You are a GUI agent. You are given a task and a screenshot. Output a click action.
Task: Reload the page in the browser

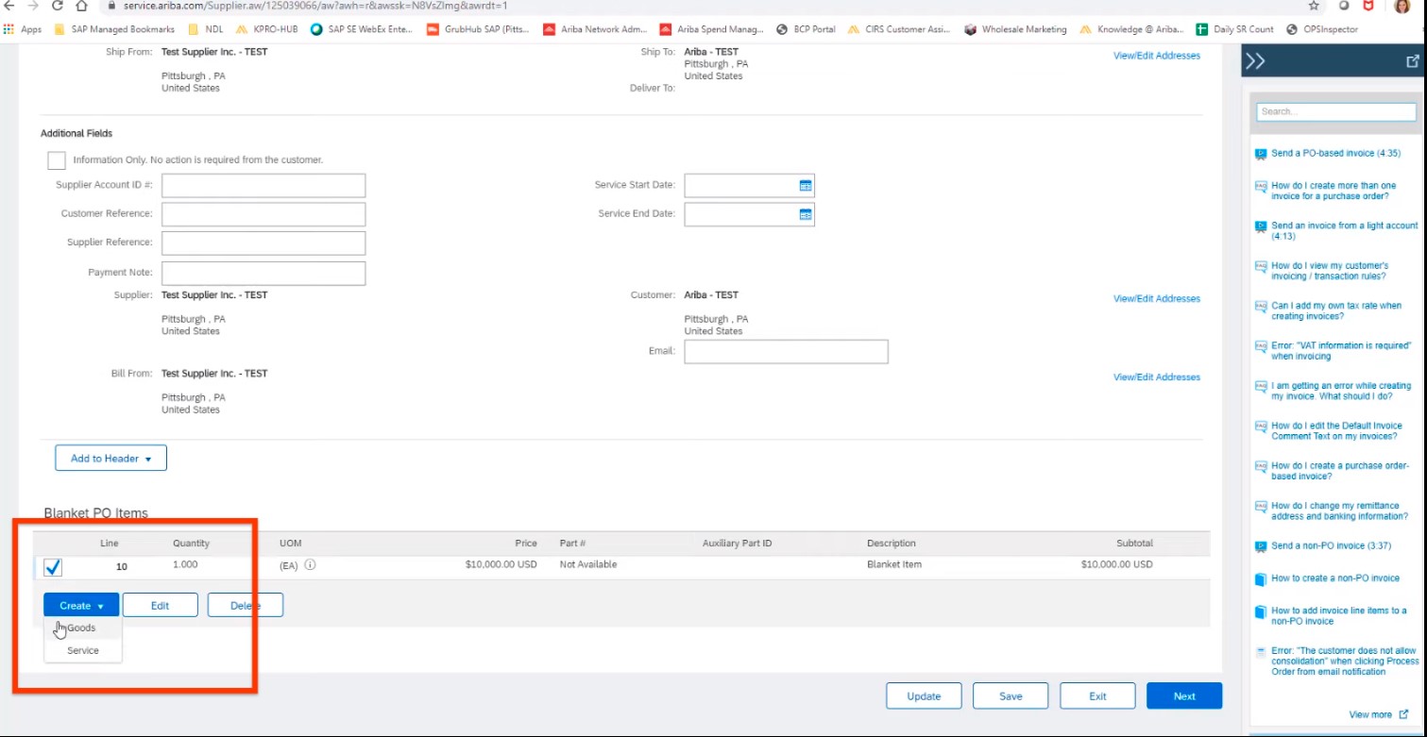[57, 6]
